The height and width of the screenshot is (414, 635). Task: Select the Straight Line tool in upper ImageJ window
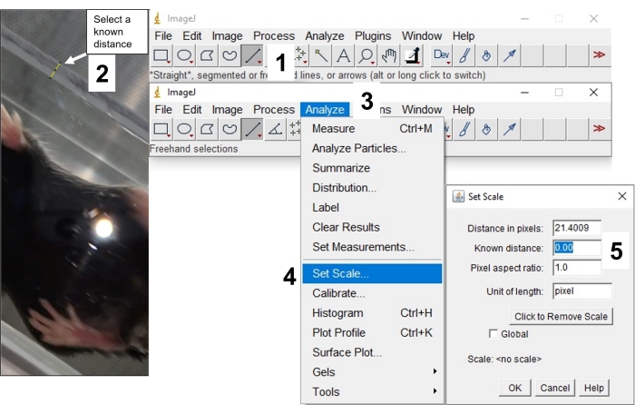252,55
